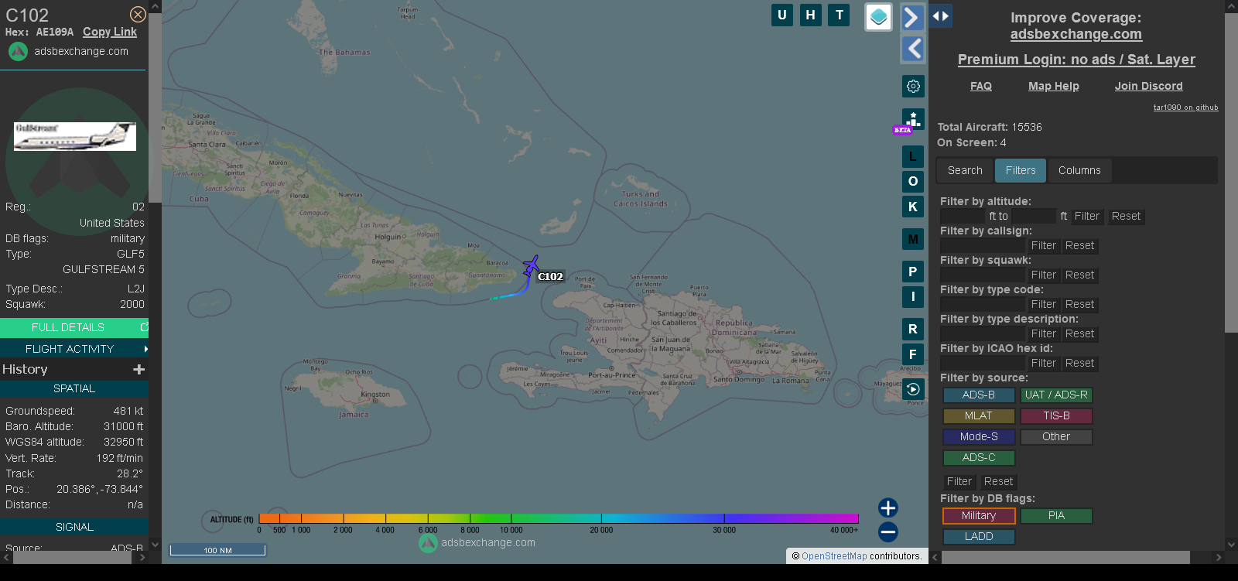Viewport: 1238px width, 581px height.
Task: Toggle the F map option button
Action: point(913,354)
